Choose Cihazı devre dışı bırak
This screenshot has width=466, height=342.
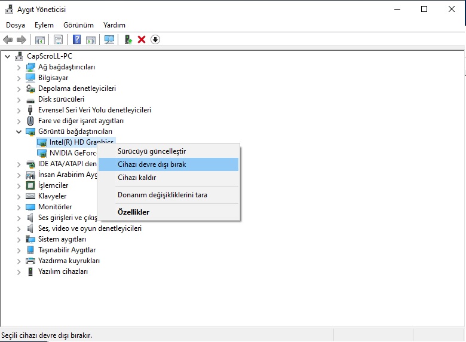tap(168, 164)
